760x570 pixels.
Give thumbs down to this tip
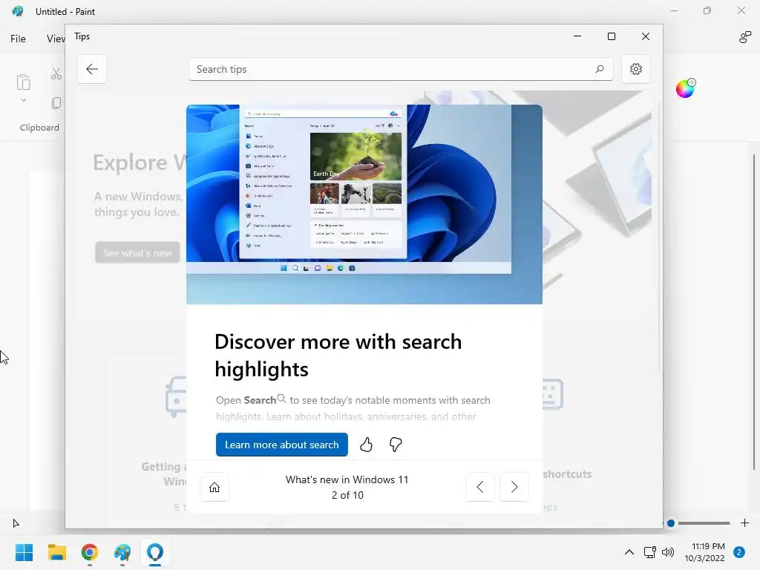click(396, 445)
